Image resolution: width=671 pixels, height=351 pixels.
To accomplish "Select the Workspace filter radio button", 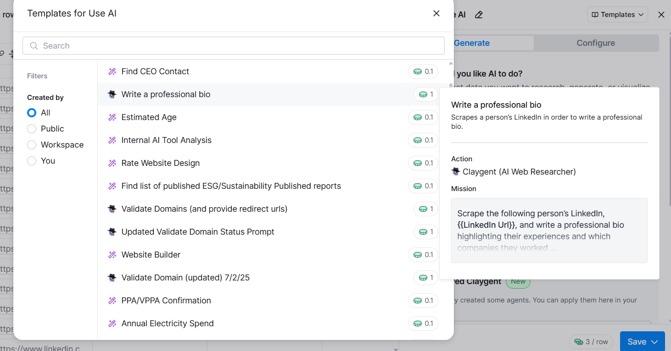I will pos(32,145).
